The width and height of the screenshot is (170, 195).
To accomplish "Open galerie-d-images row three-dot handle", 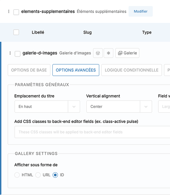I will tap(10, 53).
